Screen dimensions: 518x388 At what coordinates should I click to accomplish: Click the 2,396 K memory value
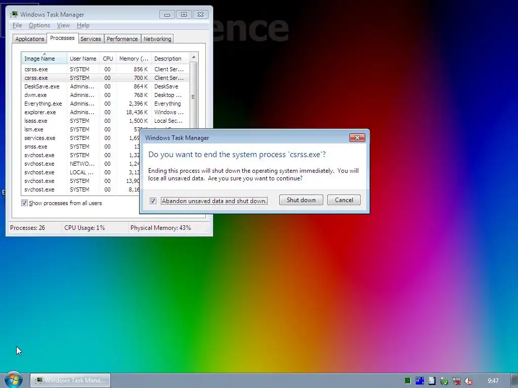point(138,104)
